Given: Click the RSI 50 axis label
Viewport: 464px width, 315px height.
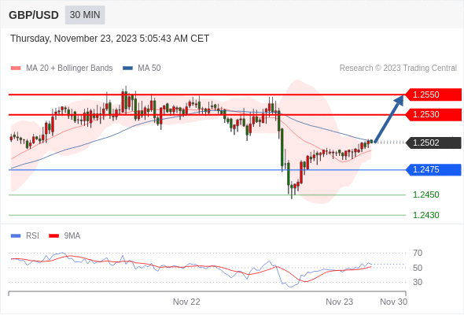Looking at the screenshot, I should tap(418, 268).
